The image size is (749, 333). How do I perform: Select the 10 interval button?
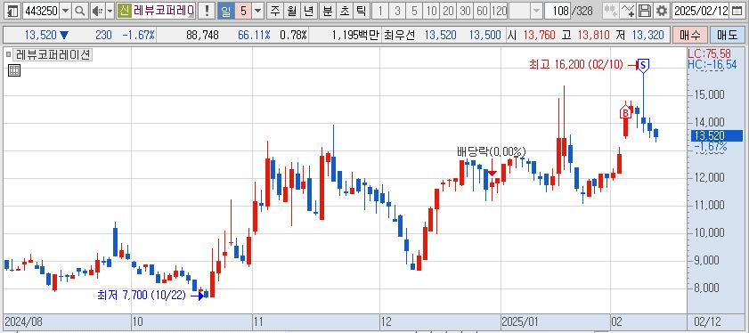pyautogui.click(x=432, y=11)
